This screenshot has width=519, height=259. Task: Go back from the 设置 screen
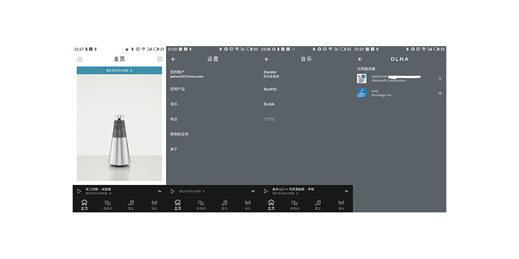(x=173, y=60)
